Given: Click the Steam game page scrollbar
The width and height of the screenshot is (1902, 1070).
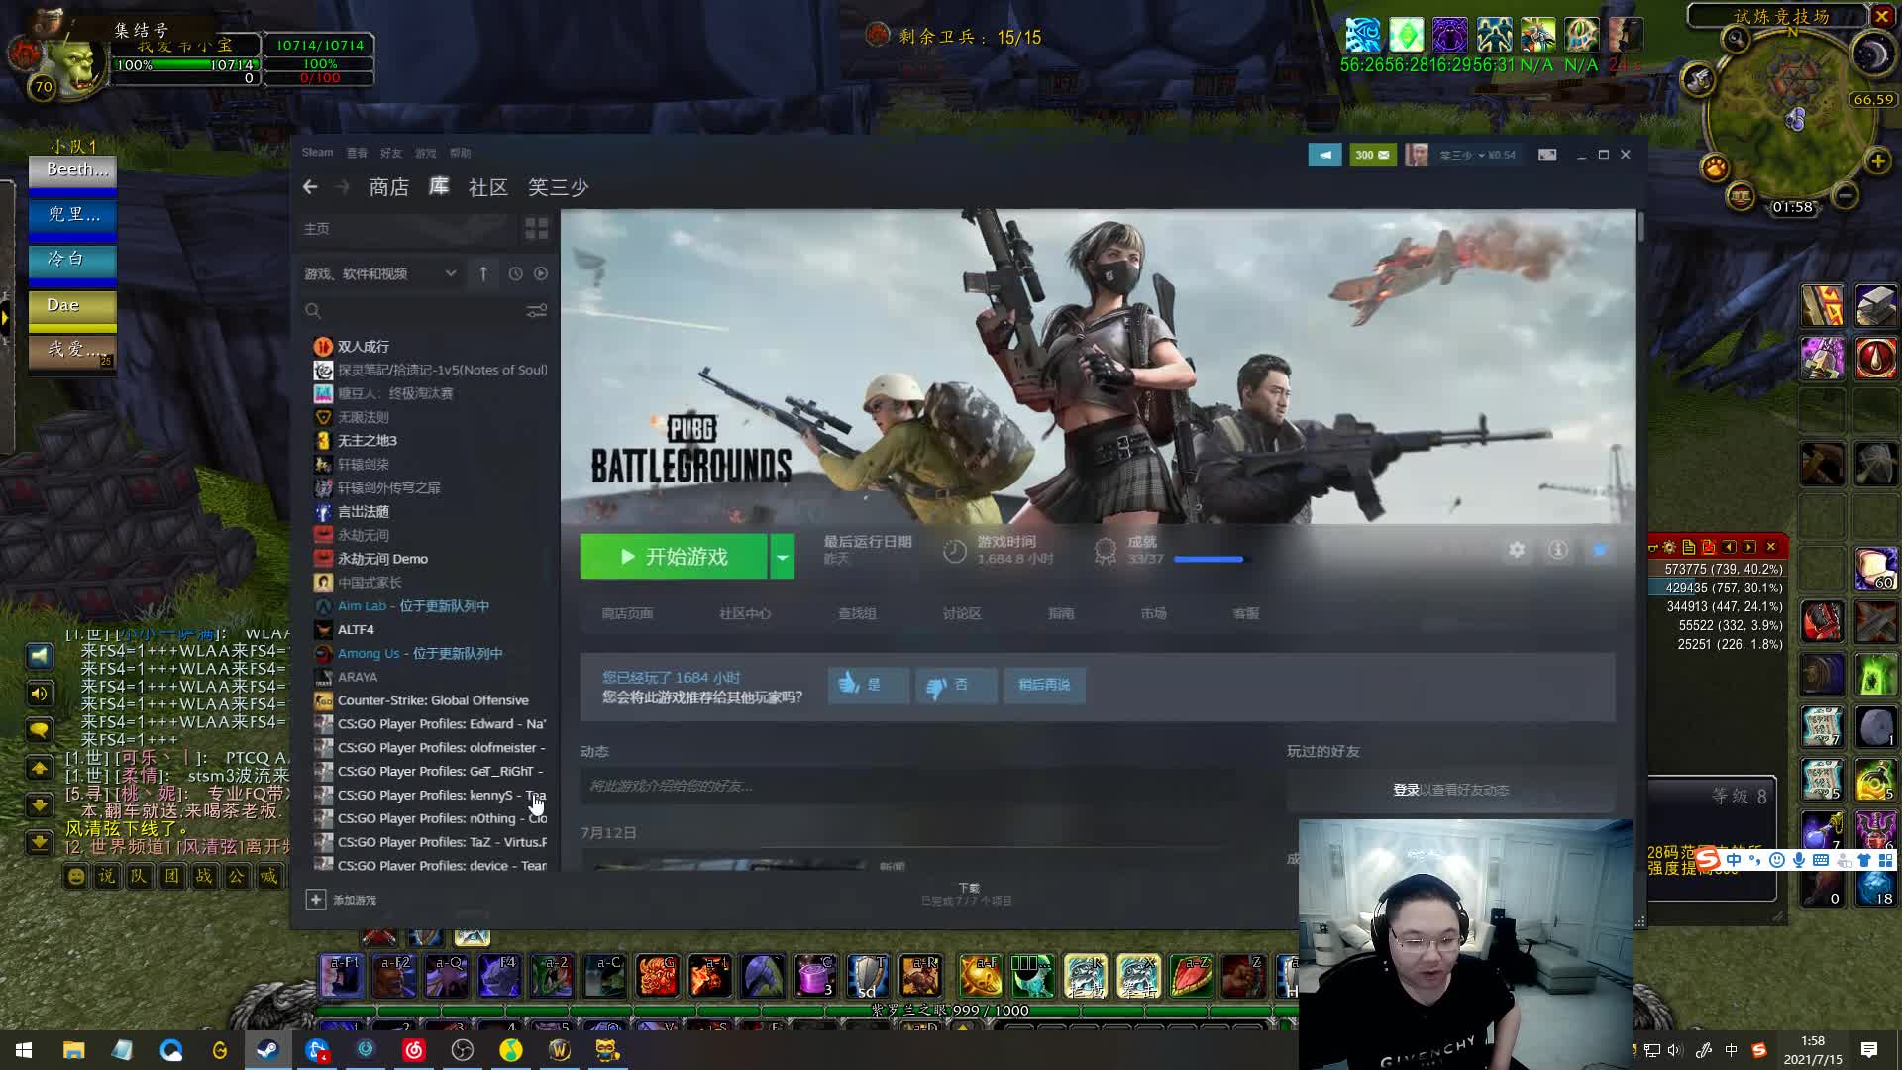Looking at the screenshot, I should point(1640,226).
